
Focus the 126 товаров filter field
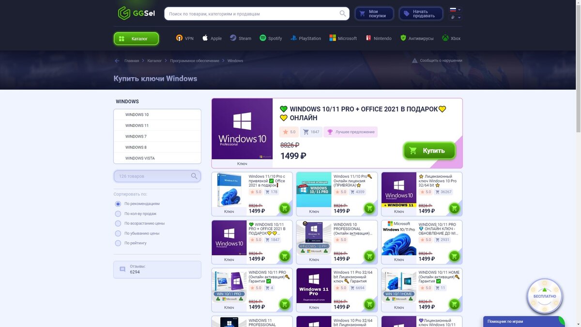(x=157, y=176)
